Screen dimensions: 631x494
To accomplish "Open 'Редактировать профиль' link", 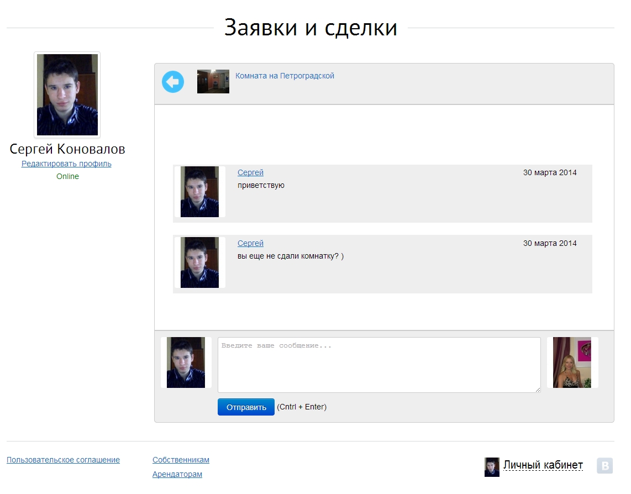I will (x=66, y=164).
